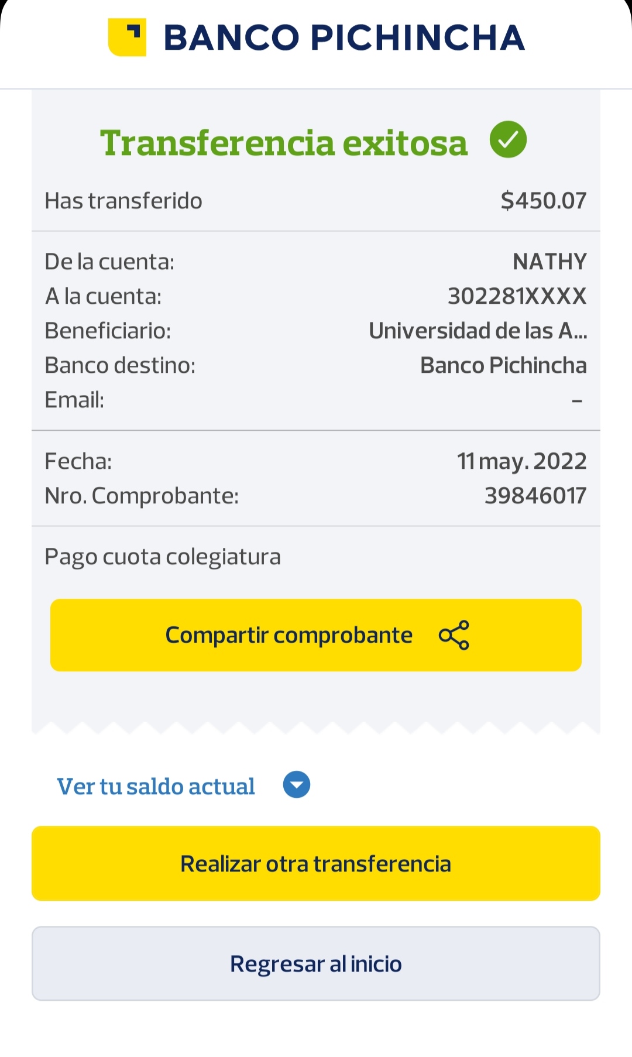This screenshot has width=632, height=1057.
Task: Click the source account name NATHY
Action: click(549, 262)
